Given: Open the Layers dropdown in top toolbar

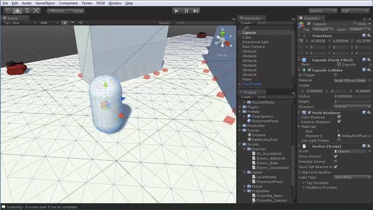Looking at the screenshot, I should pos(323,11).
